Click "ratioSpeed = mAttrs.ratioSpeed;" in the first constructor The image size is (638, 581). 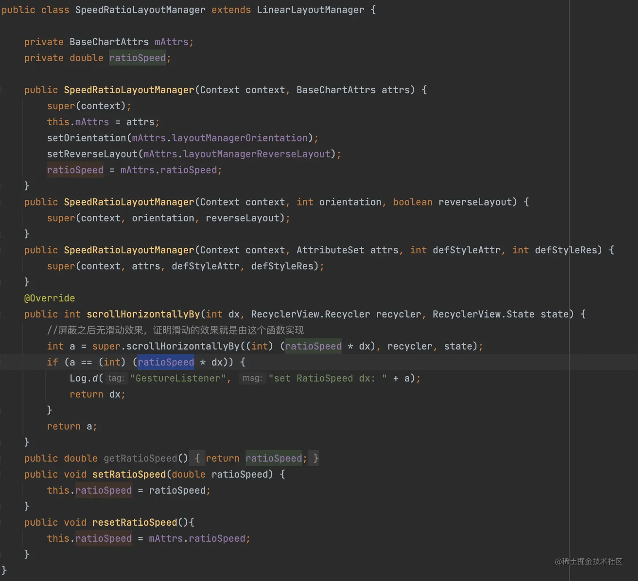pos(134,170)
